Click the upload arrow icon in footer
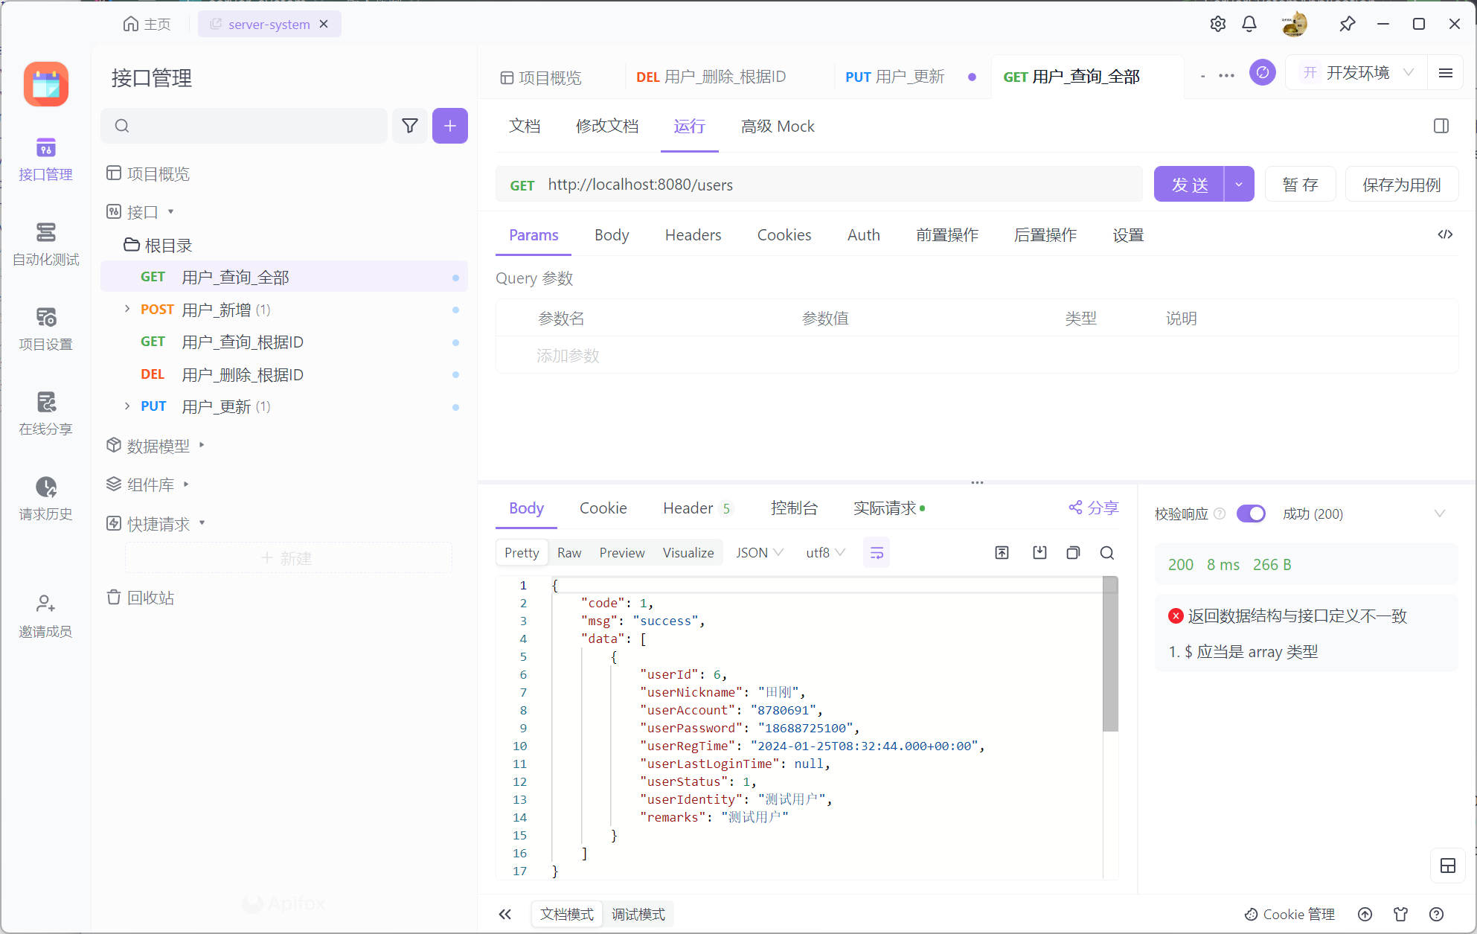Viewport: 1477px width, 934px height. click(x=1365, y=914)
